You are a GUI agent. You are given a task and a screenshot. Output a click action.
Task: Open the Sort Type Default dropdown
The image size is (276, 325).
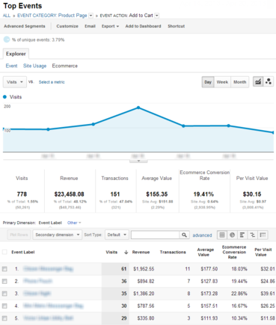117,235
